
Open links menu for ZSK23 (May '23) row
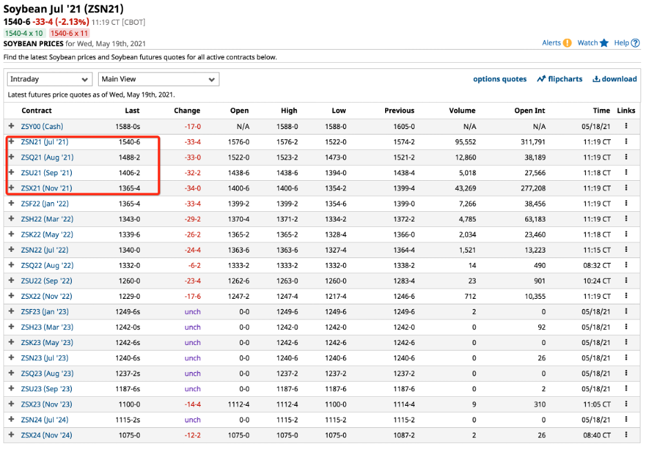(626, 342)
